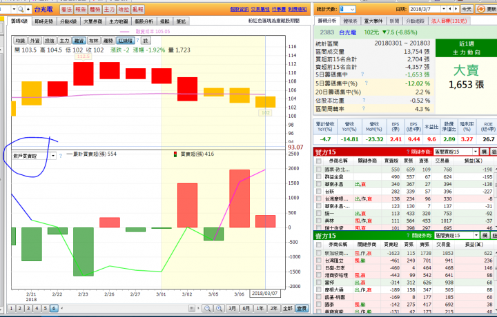Open stock code dropdown arrow by search

(x=14, y=10)
